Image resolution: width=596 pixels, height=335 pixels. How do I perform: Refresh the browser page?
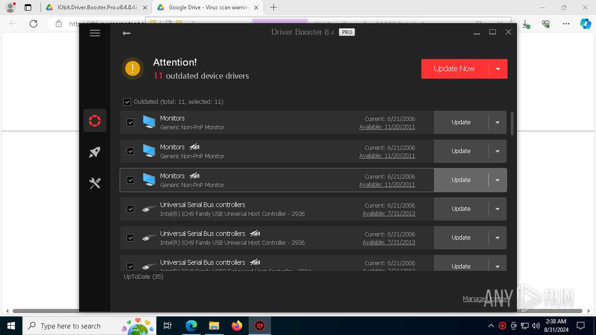pyautogui.click(x=34, y=24)
